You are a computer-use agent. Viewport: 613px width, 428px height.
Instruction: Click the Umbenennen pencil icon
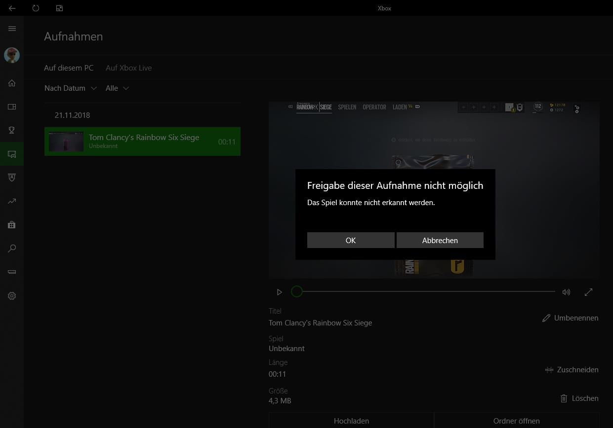(x=546, y=318)
